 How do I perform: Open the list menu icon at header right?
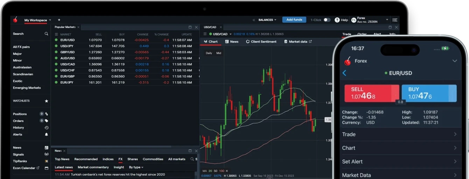pos(395,20)
